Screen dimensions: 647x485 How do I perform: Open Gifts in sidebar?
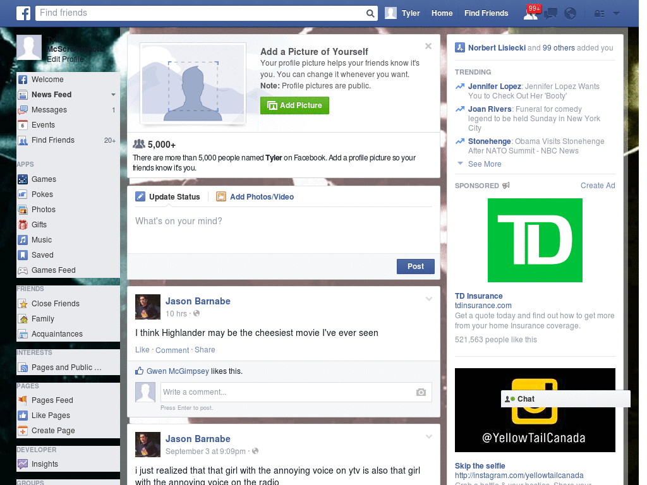(68, 225)
